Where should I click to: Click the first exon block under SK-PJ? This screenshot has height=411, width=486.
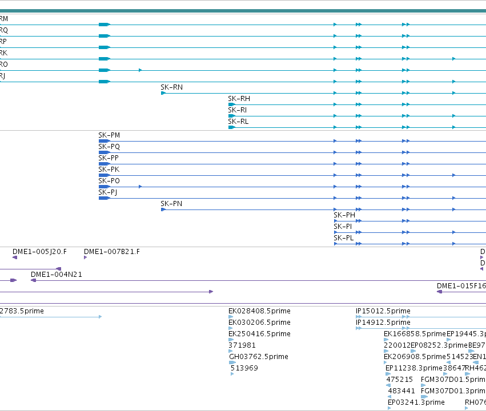tap(105, 198)
